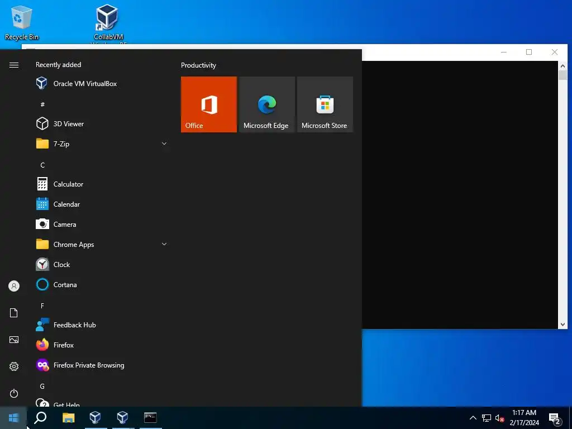
Task: Jump via the # letter header
Action: coord(42,104)
